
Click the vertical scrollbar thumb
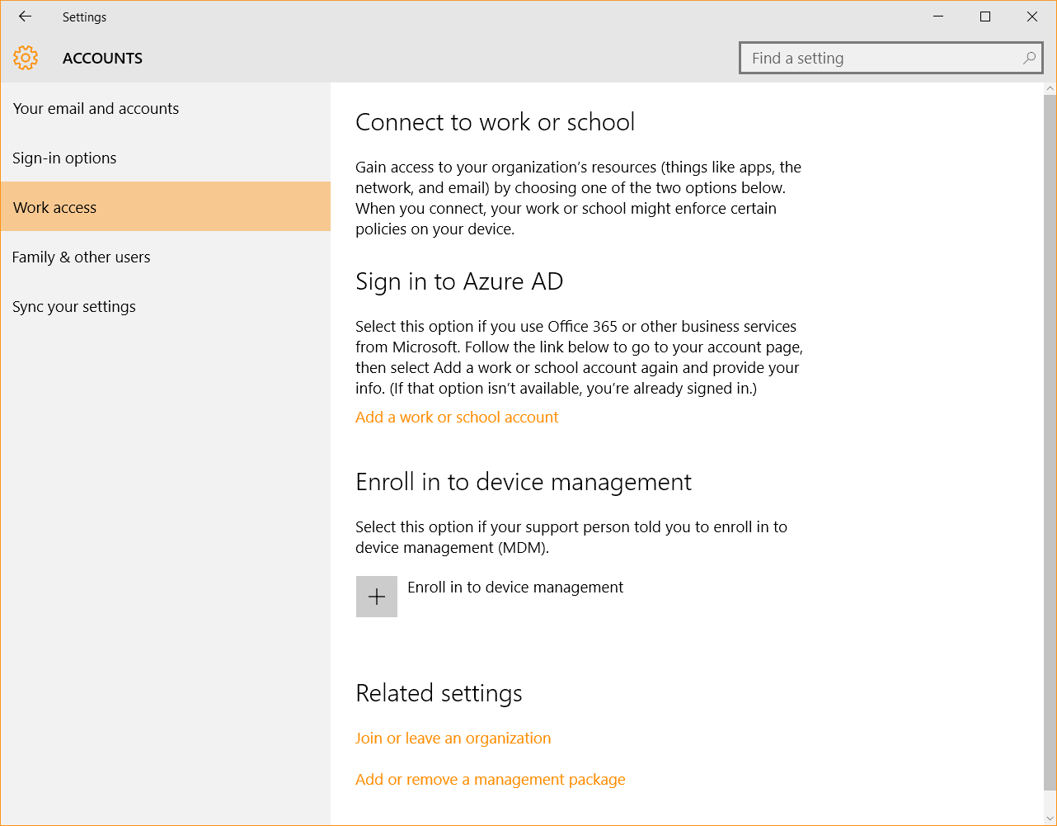click(x=1050, y=441)
